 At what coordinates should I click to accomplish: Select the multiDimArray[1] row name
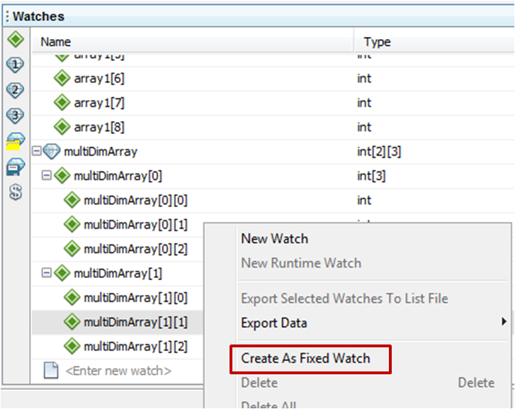[x=118, y=273]
